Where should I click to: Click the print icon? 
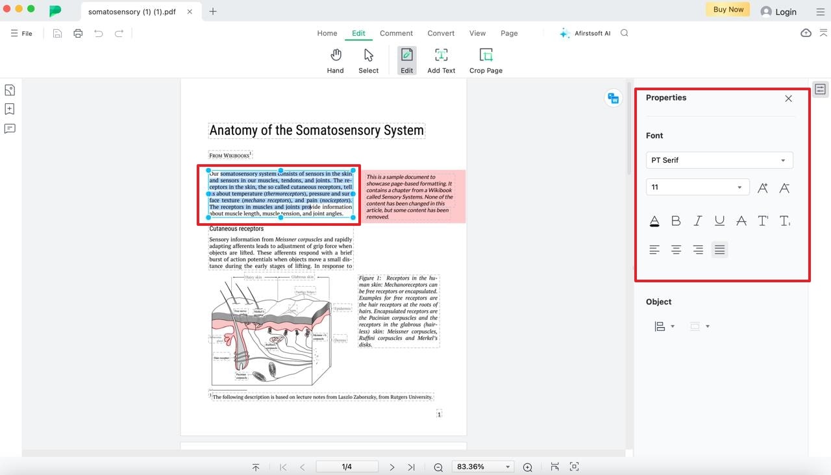78,33
